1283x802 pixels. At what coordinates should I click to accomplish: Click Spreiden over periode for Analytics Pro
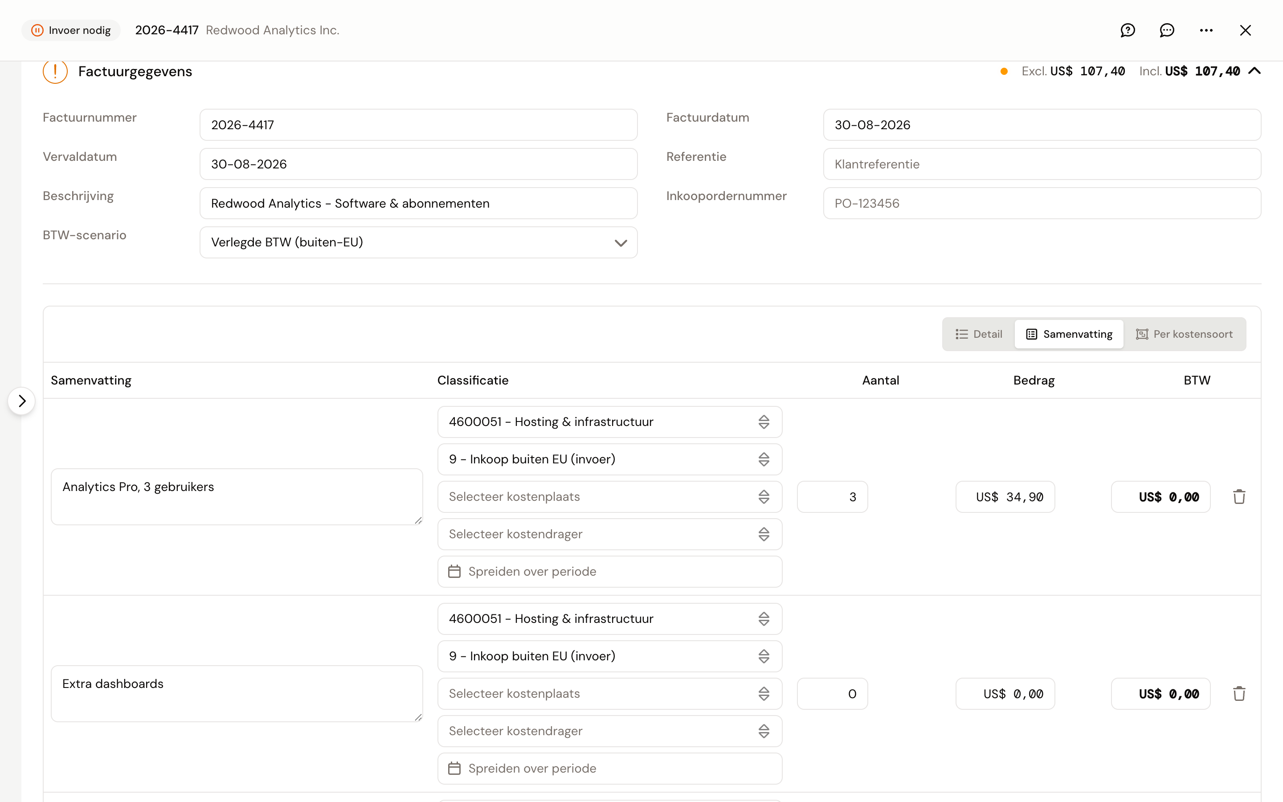pos(610,571)
